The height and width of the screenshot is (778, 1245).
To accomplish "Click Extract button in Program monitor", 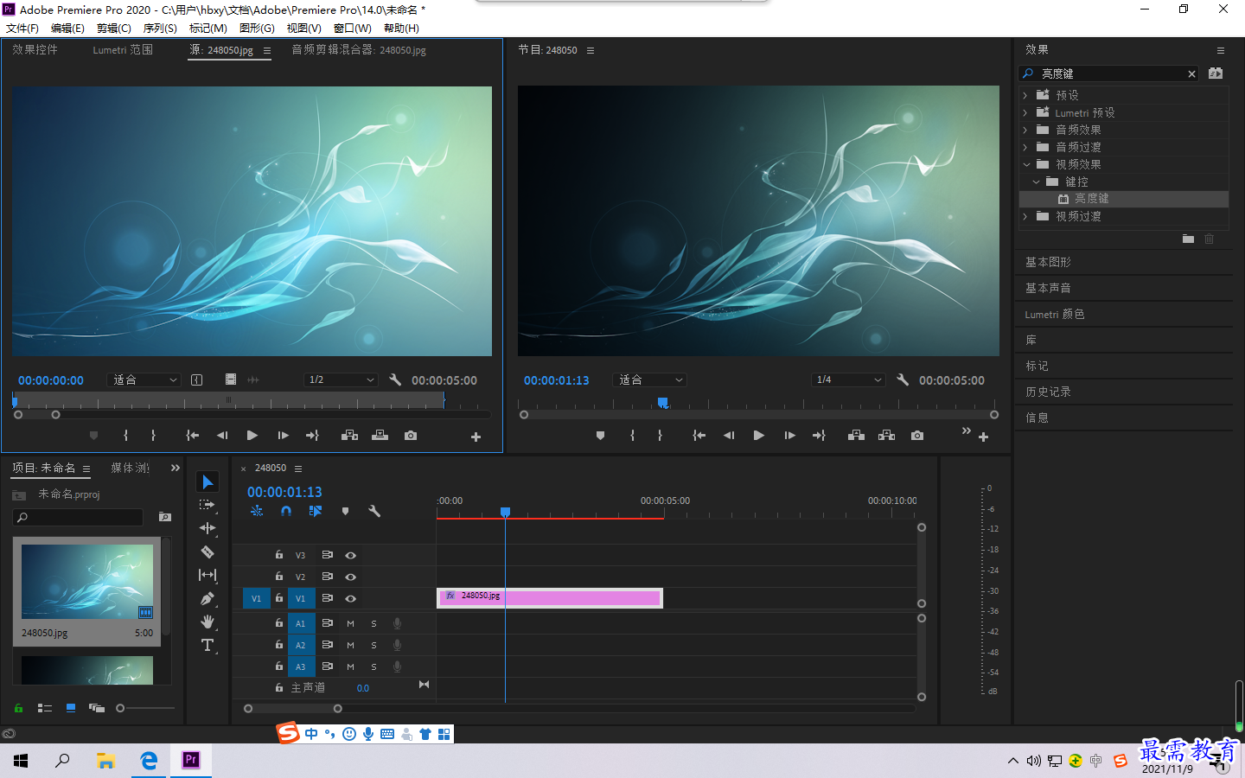I will click(887, 436).
